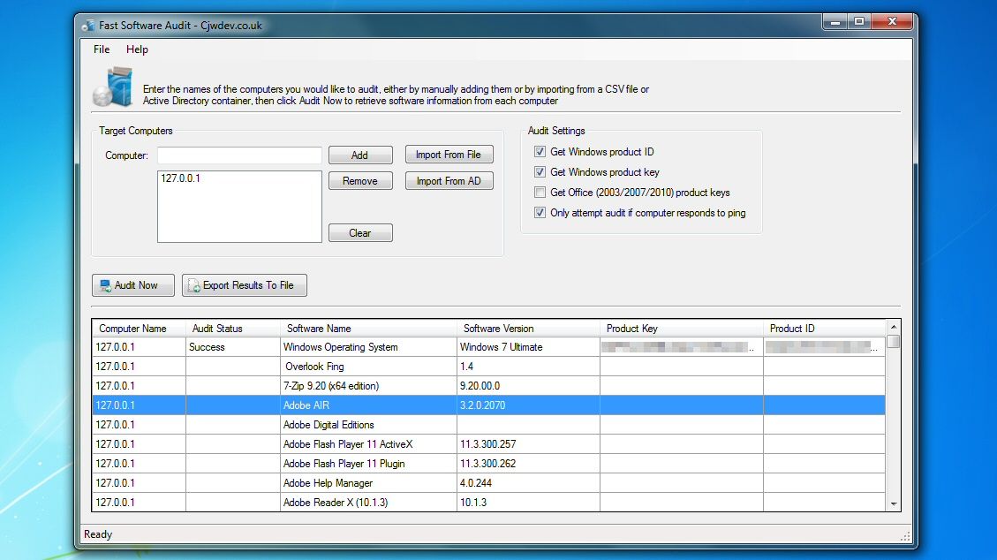Click the Computer name input field
Screen dimensions: 997x560
coord(238,155)
